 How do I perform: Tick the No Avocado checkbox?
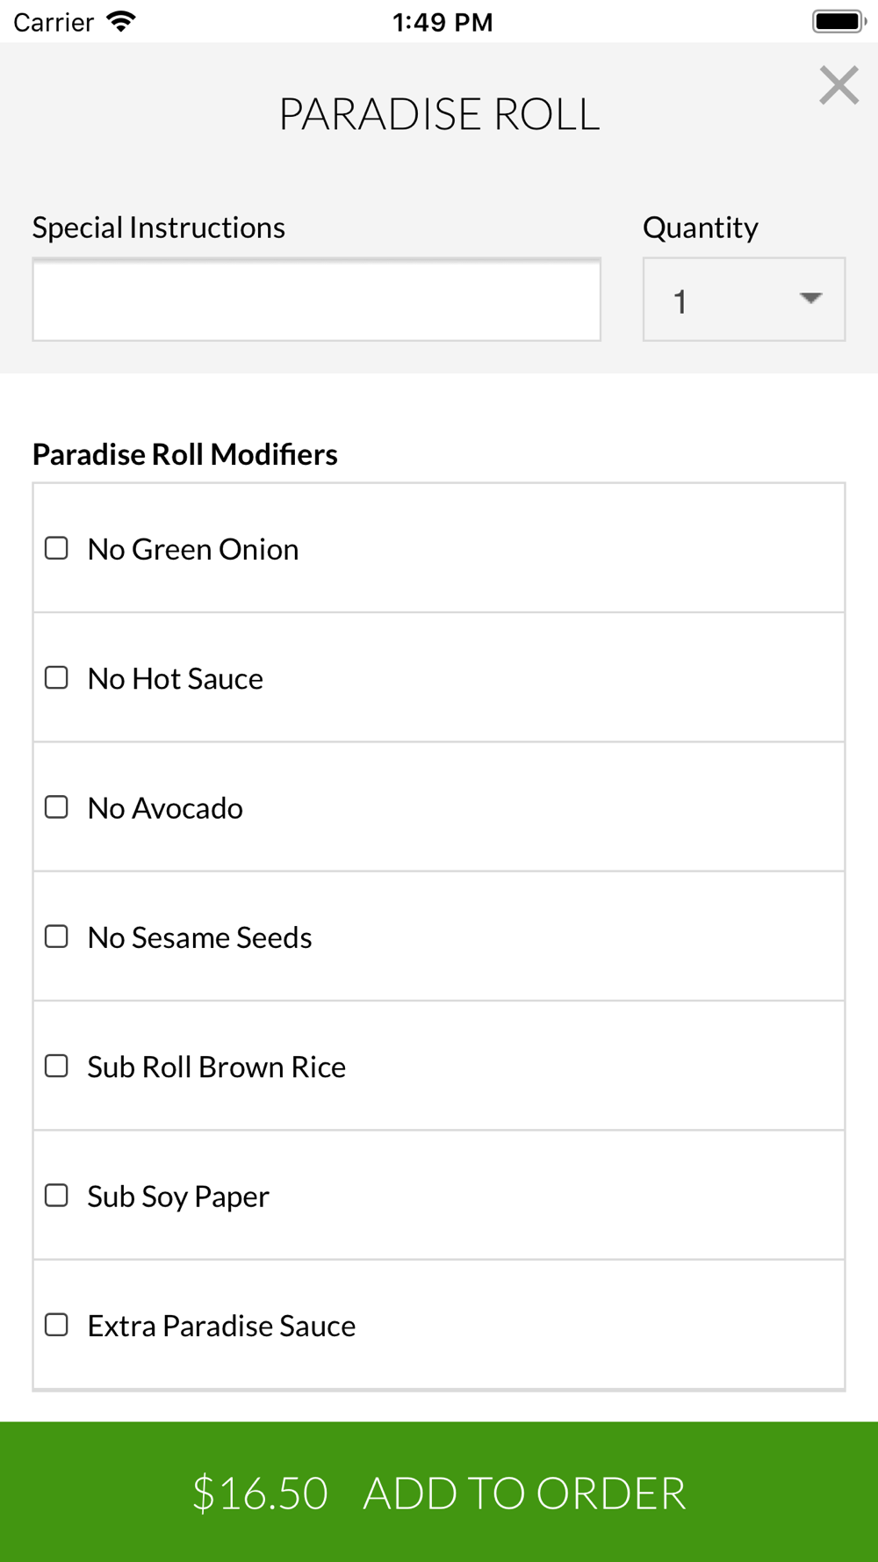coord(56,807)
